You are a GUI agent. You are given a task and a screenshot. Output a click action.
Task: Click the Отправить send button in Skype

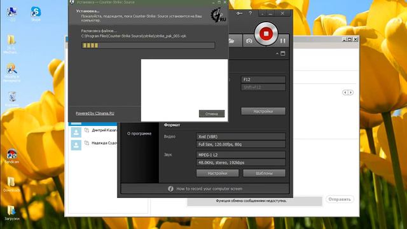pyautogui.click(x=340, y=199)
